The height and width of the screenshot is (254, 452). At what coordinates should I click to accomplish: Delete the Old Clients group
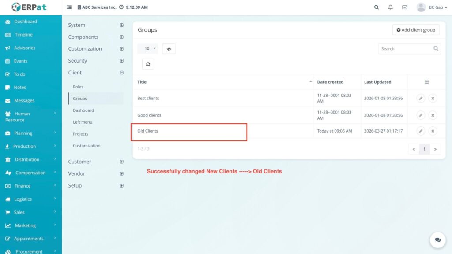[433, 131]
